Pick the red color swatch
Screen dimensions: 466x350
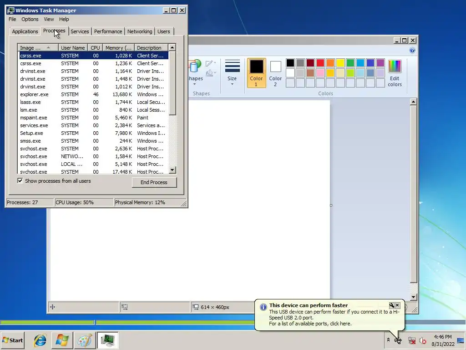(x=320, y=63)
